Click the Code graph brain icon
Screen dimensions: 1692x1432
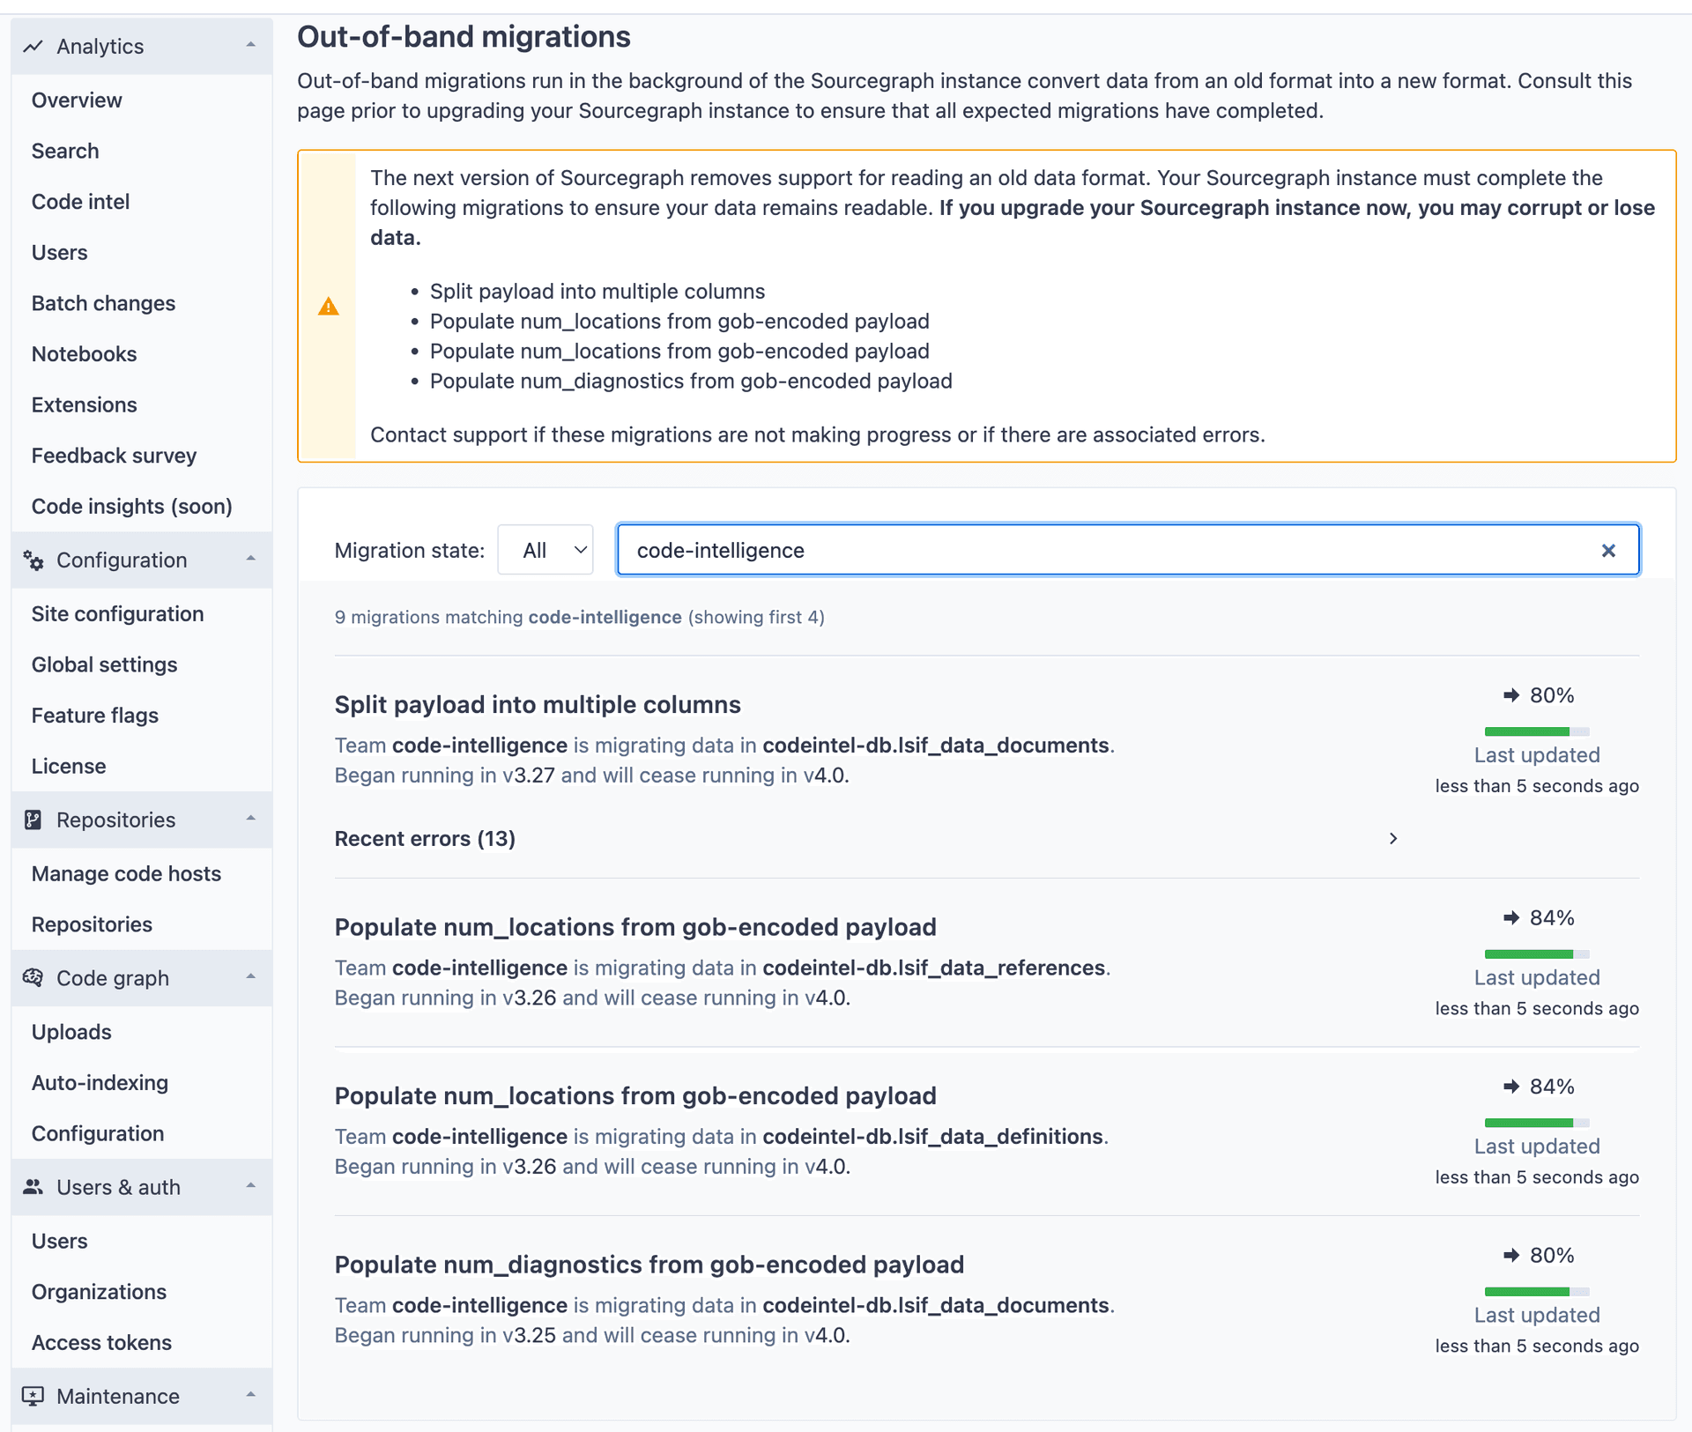33,977
